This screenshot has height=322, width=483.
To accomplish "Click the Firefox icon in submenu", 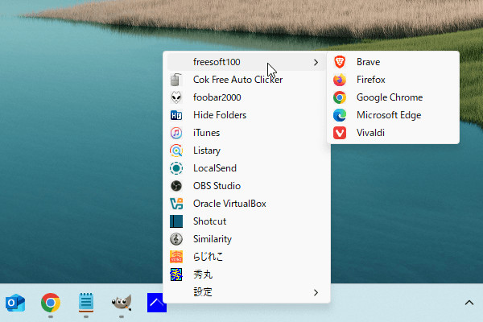I will [x=340, y=80].
